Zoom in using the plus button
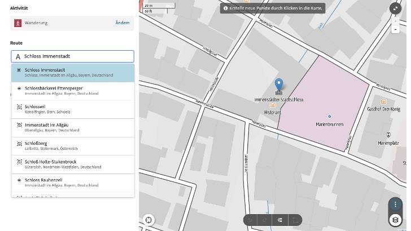The image size is (411, 231). tap(396, 20)
